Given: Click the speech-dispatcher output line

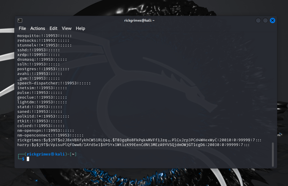Looking at the screenshot, I should coord(54,83).
